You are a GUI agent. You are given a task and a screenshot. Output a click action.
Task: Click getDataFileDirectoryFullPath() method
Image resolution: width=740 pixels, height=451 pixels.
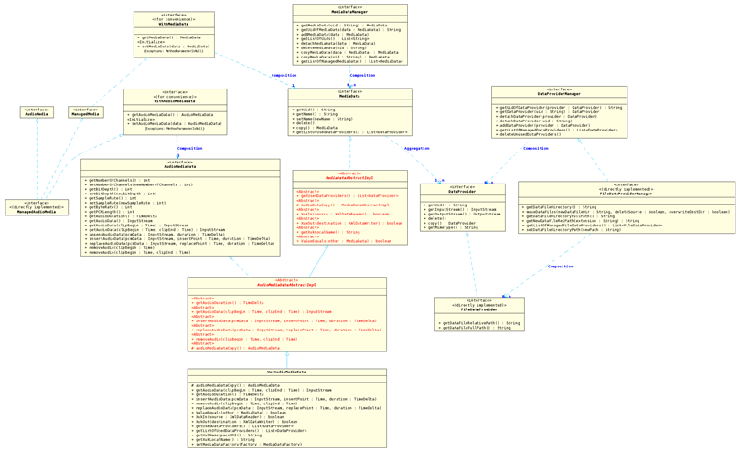568,216
